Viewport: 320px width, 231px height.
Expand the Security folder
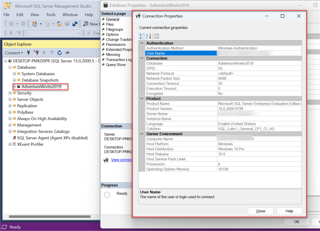coord(10,93)
